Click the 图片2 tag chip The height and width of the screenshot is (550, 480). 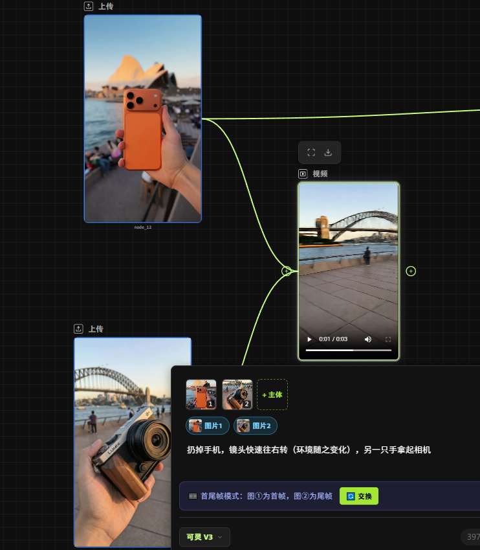click(x=255, y=426)
